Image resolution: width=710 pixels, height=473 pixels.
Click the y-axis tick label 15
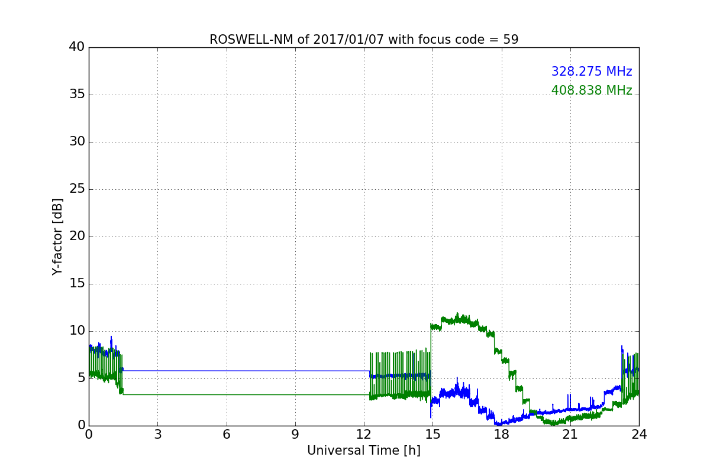click(77, 284)
